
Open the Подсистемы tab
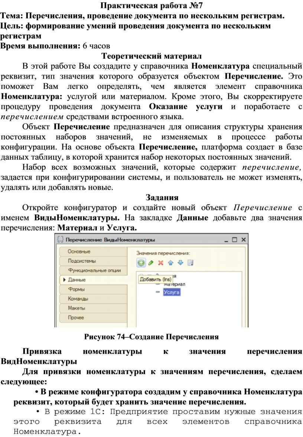pyautogui.click(x=93, y=261)
